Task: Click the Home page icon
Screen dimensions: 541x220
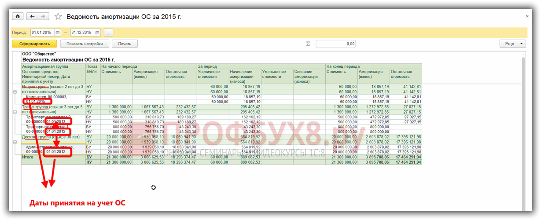Action: coord(18,16)
